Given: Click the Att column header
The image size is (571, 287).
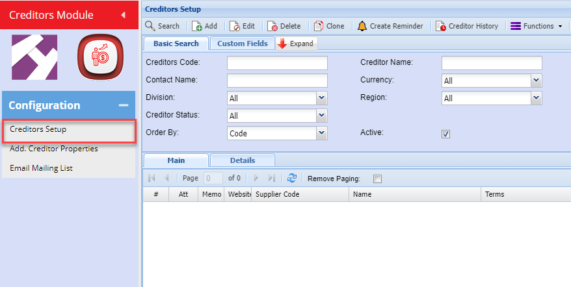Looking at the screenshot, I should point(183,194).
